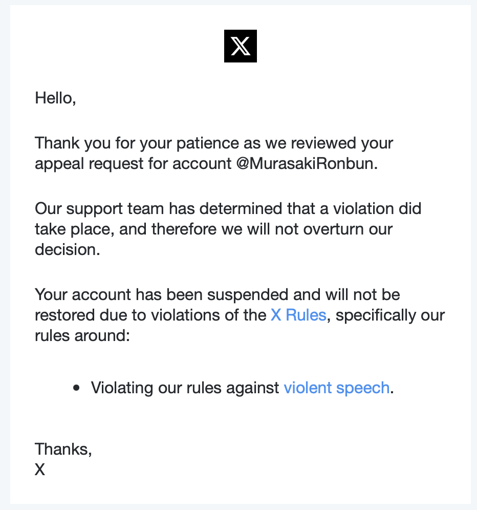The image size is (477, 510).
Task: Open the X Rules link
Action: pyautogui.click(x=298, y=315)
